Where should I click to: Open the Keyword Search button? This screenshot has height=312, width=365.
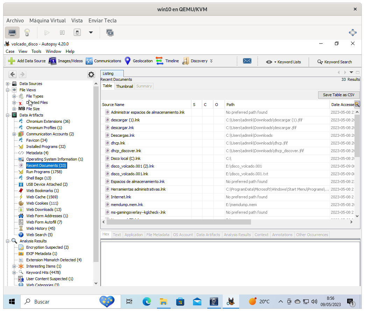pyautogui.click(x=335, y=62)
